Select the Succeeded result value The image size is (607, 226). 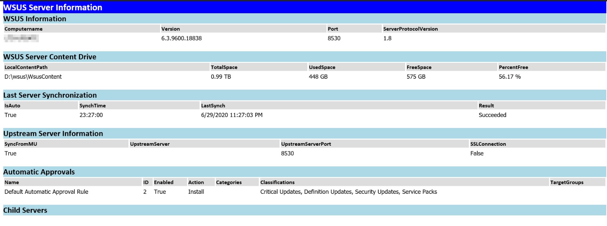coord(492,115)
